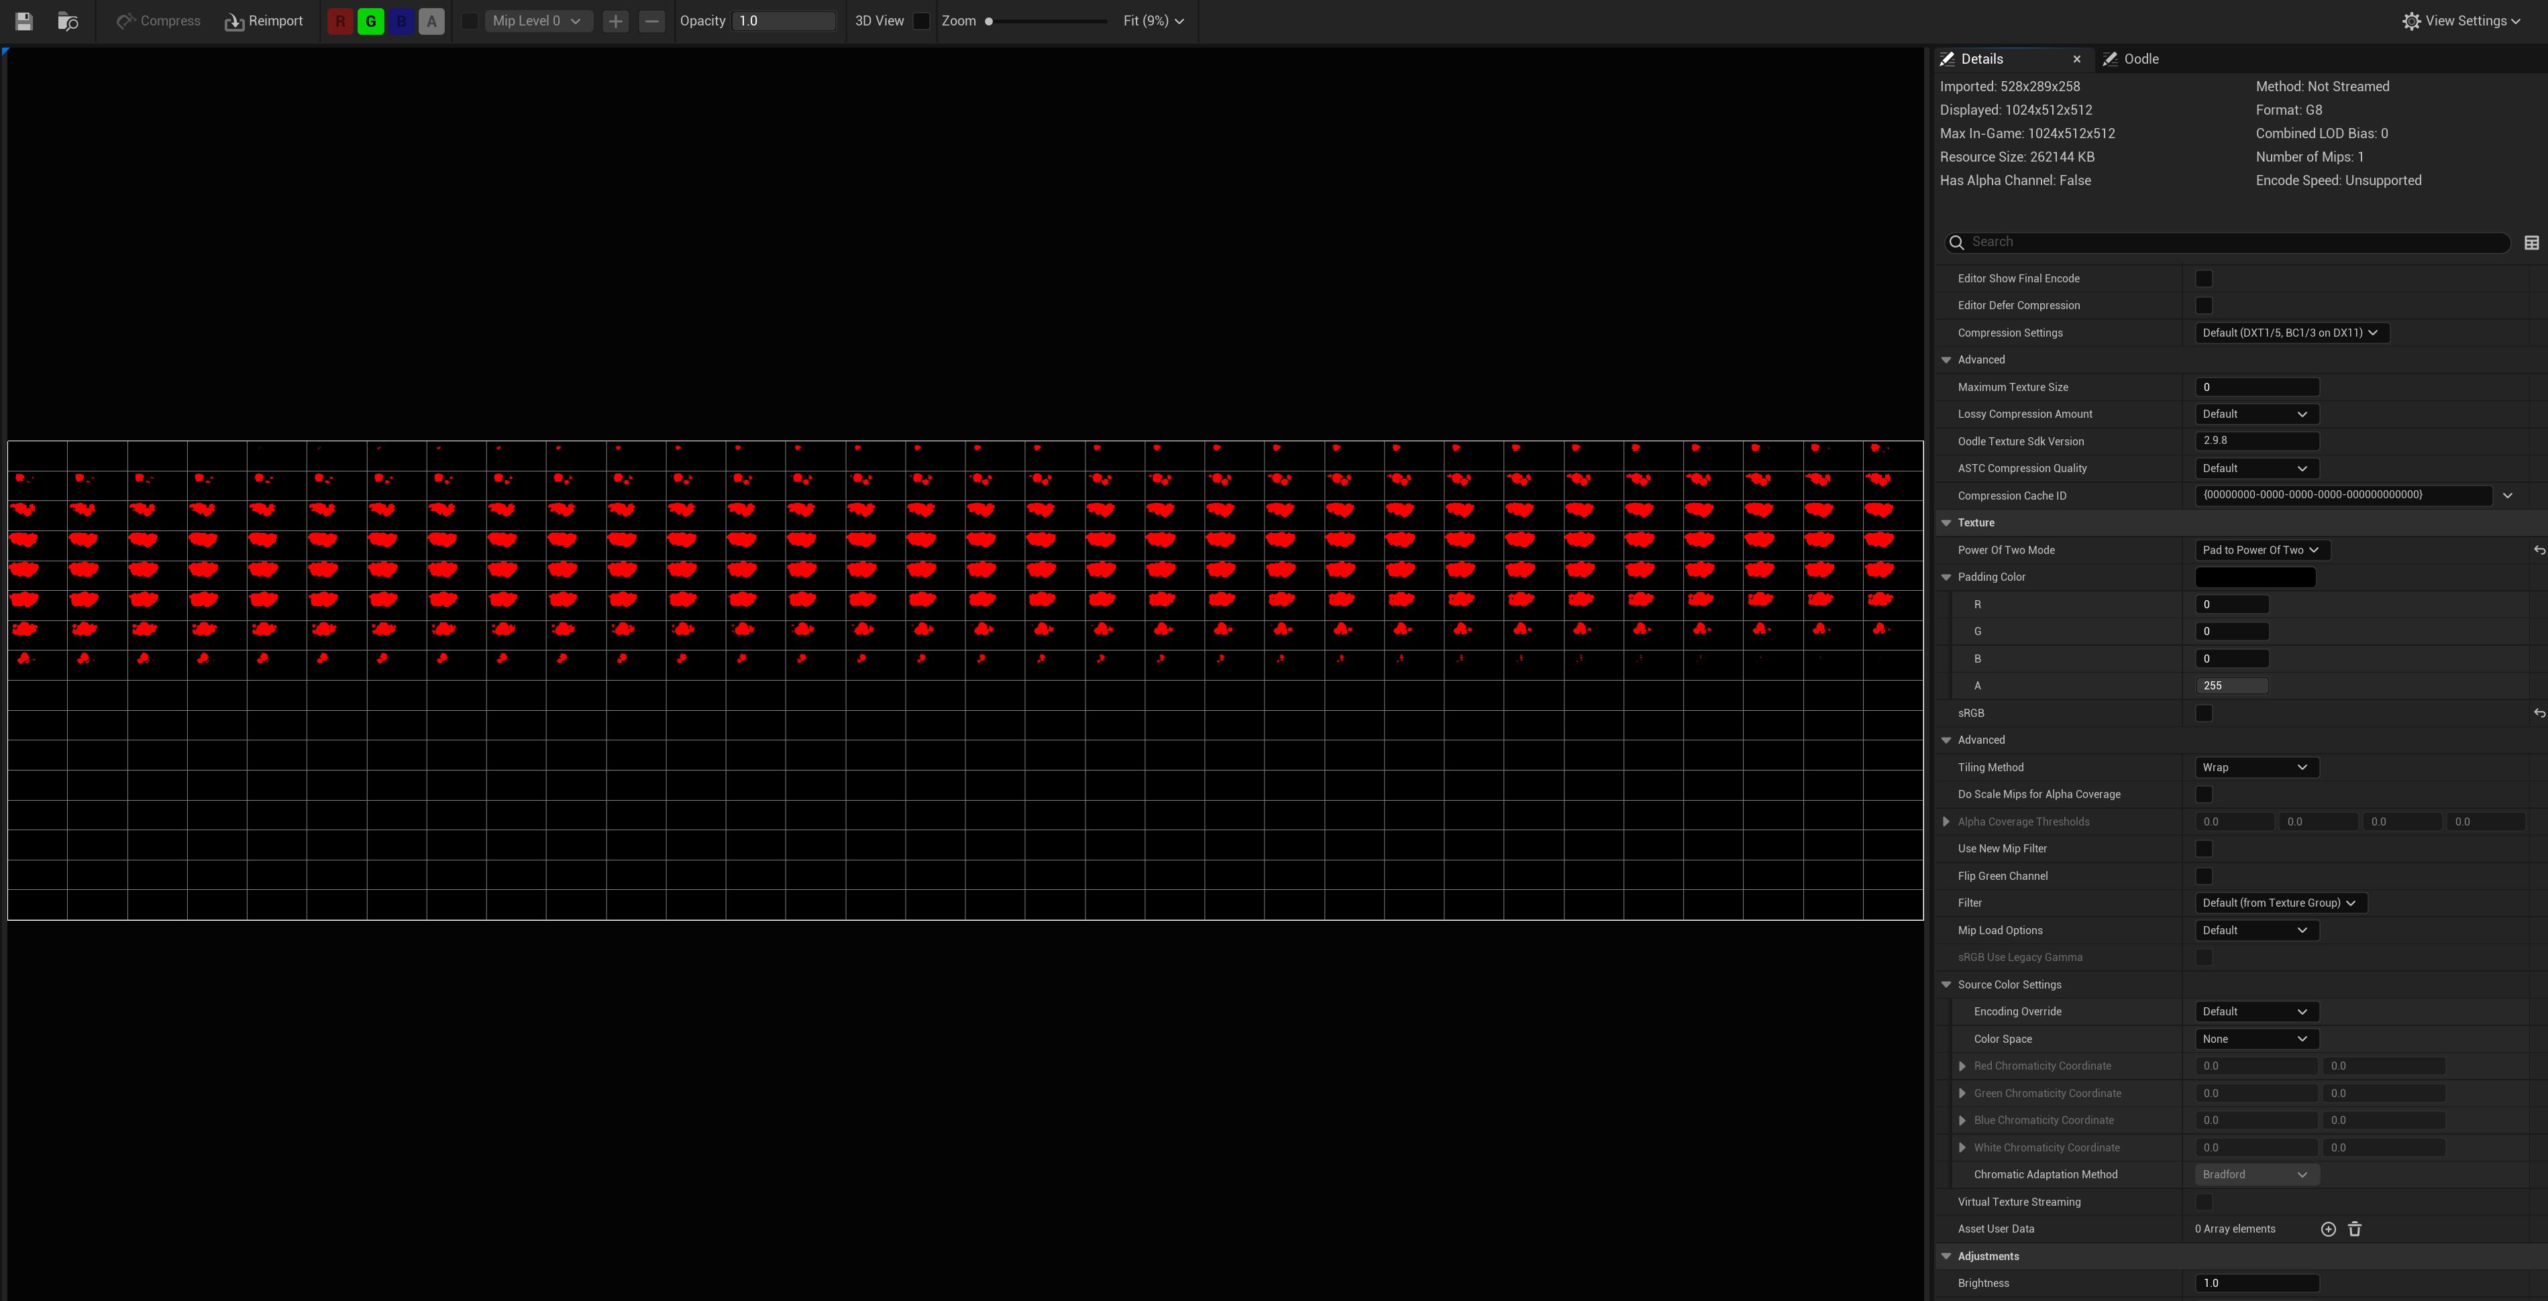2548x1301 pixels.
Task: Open the Tiling Method dropdown
Action: 2256,766
